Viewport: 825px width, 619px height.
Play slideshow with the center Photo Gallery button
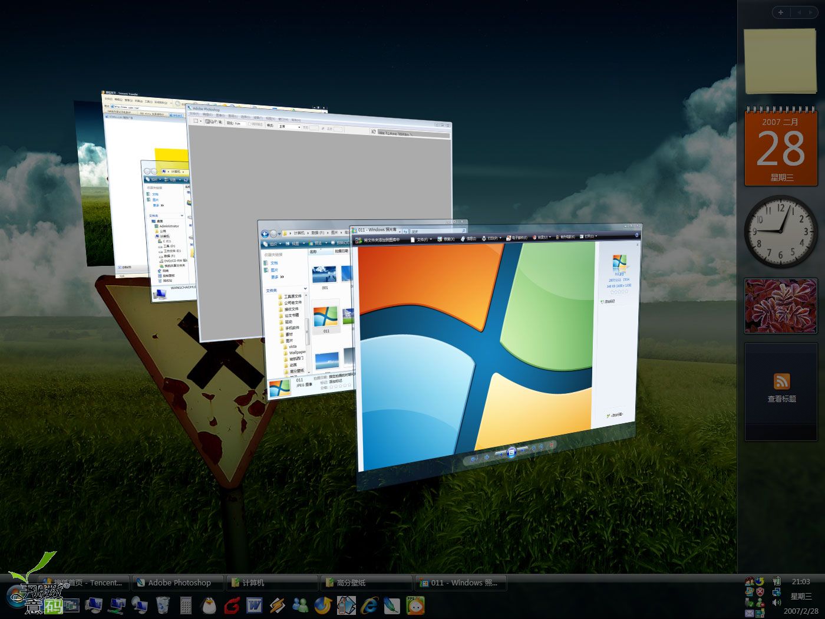click(x=511, y=452)
